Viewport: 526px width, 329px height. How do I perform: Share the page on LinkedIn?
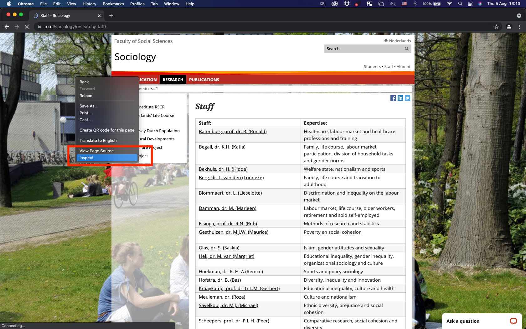400,98
